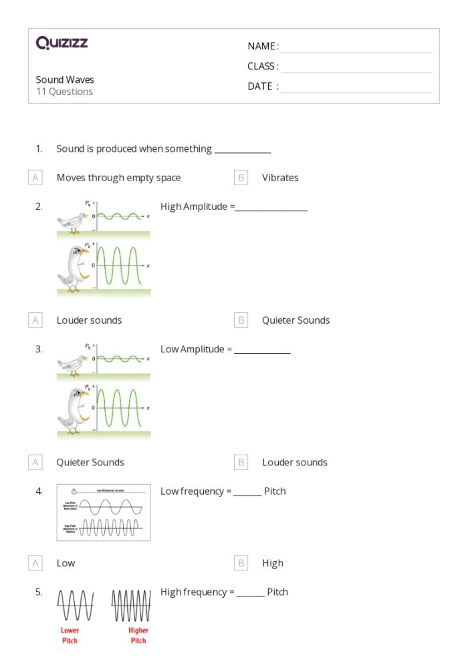
Task: Open the bird amplitude image in question 2
Action: coord(104,247)
